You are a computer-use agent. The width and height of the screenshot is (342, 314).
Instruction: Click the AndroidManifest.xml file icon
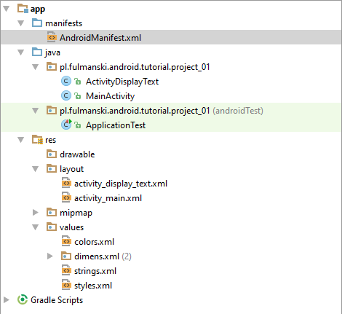coord(52,37)
